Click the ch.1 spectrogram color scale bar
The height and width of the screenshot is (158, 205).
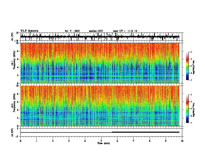point(187,66)
